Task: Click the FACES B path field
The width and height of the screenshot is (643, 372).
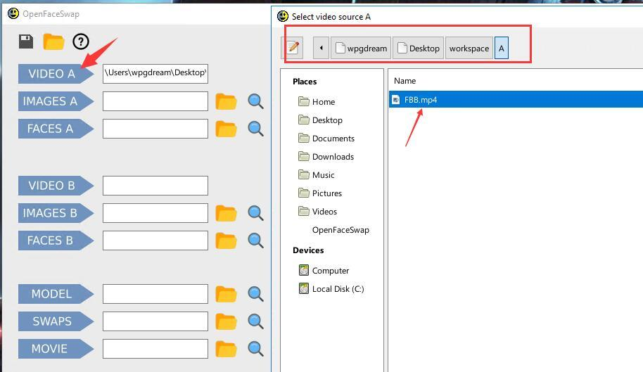Action: click(x=155, y=240)
